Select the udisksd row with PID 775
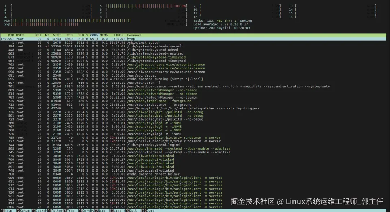Image resolution: width=390 pixels, height=212 pixels. [193, 156]
